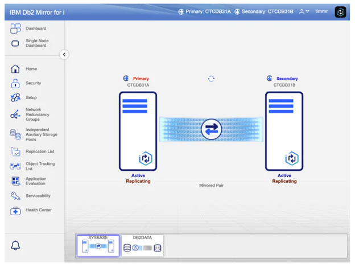Open notifications bell icon
Viewport: 355px width, 267px height.
[15, 245]
